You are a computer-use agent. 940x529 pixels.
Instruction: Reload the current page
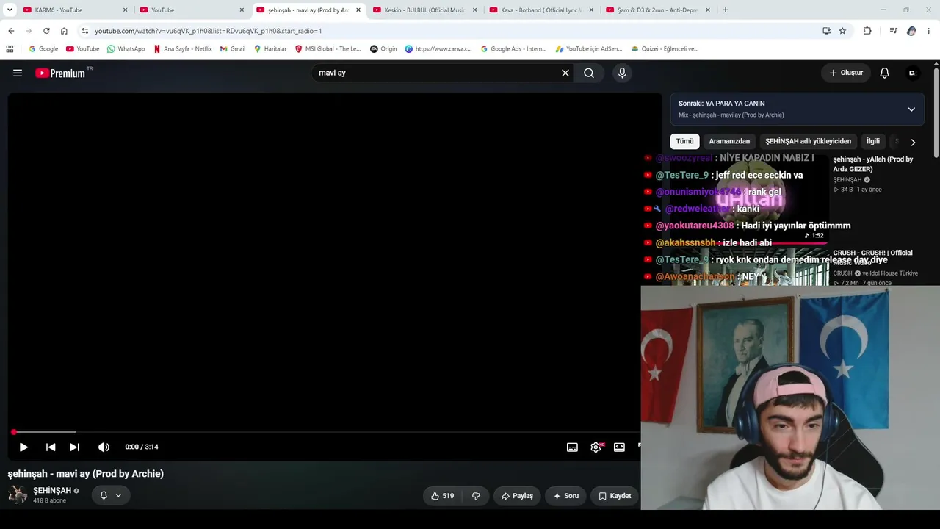tap(46, 31)
